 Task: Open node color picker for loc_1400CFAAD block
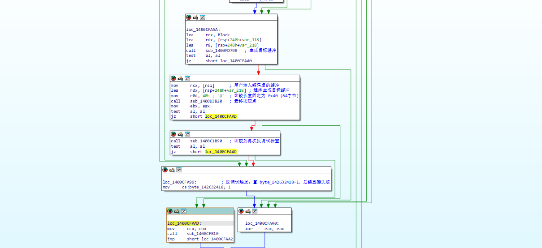click(170, 211)
